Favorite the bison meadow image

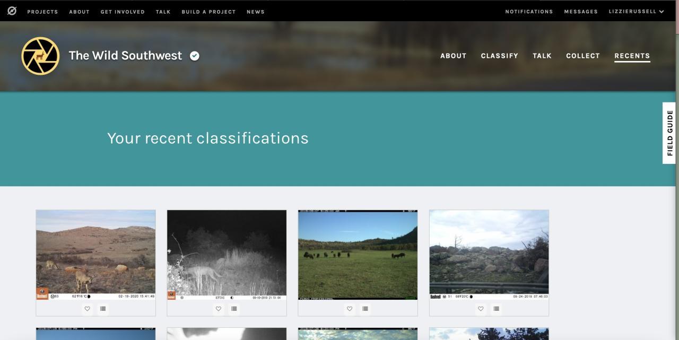(350, 309)
